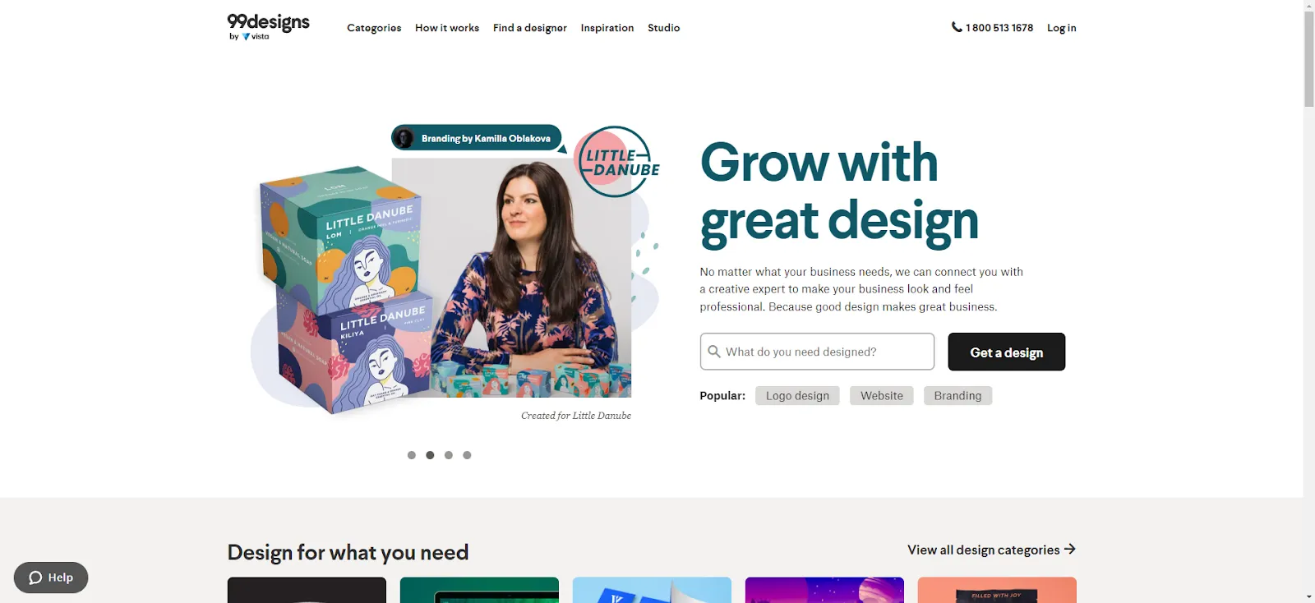Select the fourth carousel dot
Image resolution: width=1315 pixels, height=603 pixels.
click(467, 455)
